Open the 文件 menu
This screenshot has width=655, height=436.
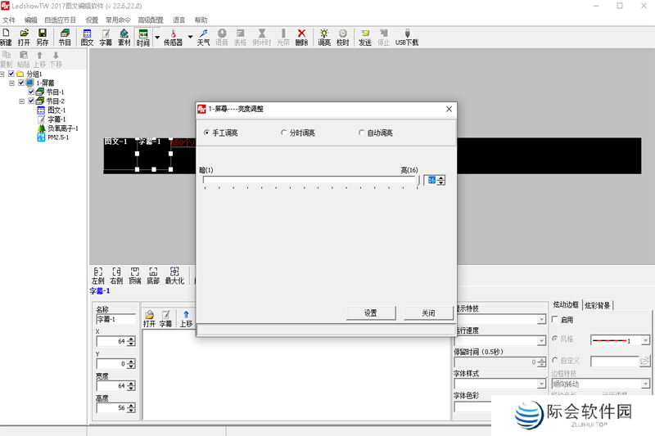(x=9, y=20)
